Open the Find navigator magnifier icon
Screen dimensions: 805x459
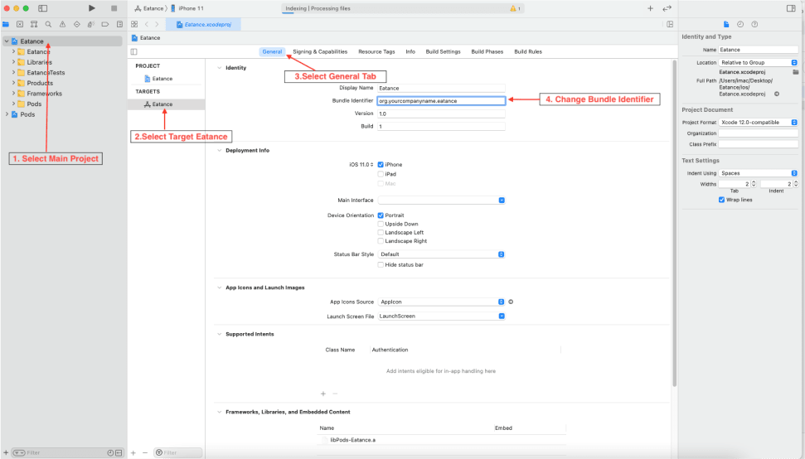click(48, 24)
